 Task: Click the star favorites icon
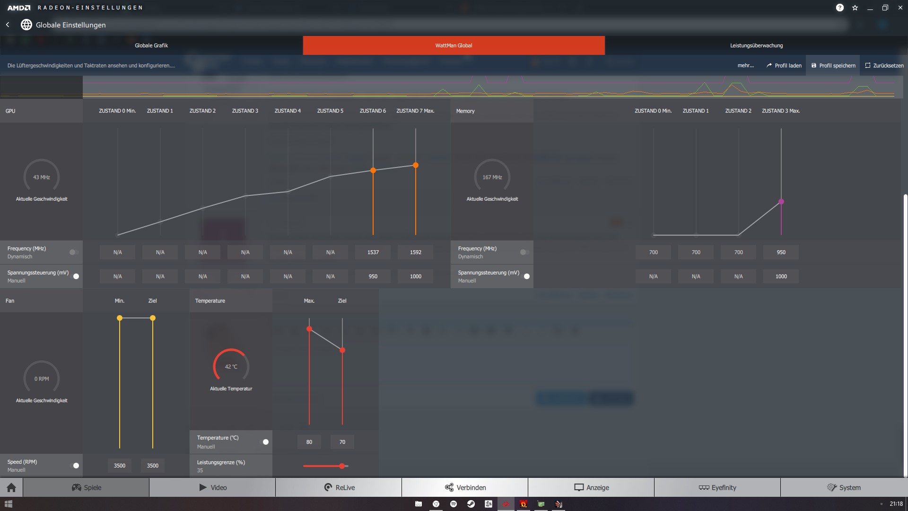click(856, 8)
